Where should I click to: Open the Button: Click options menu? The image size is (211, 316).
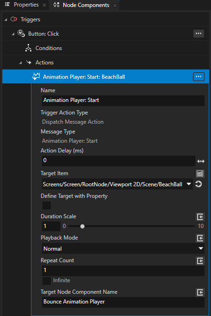tap(199, 33)
